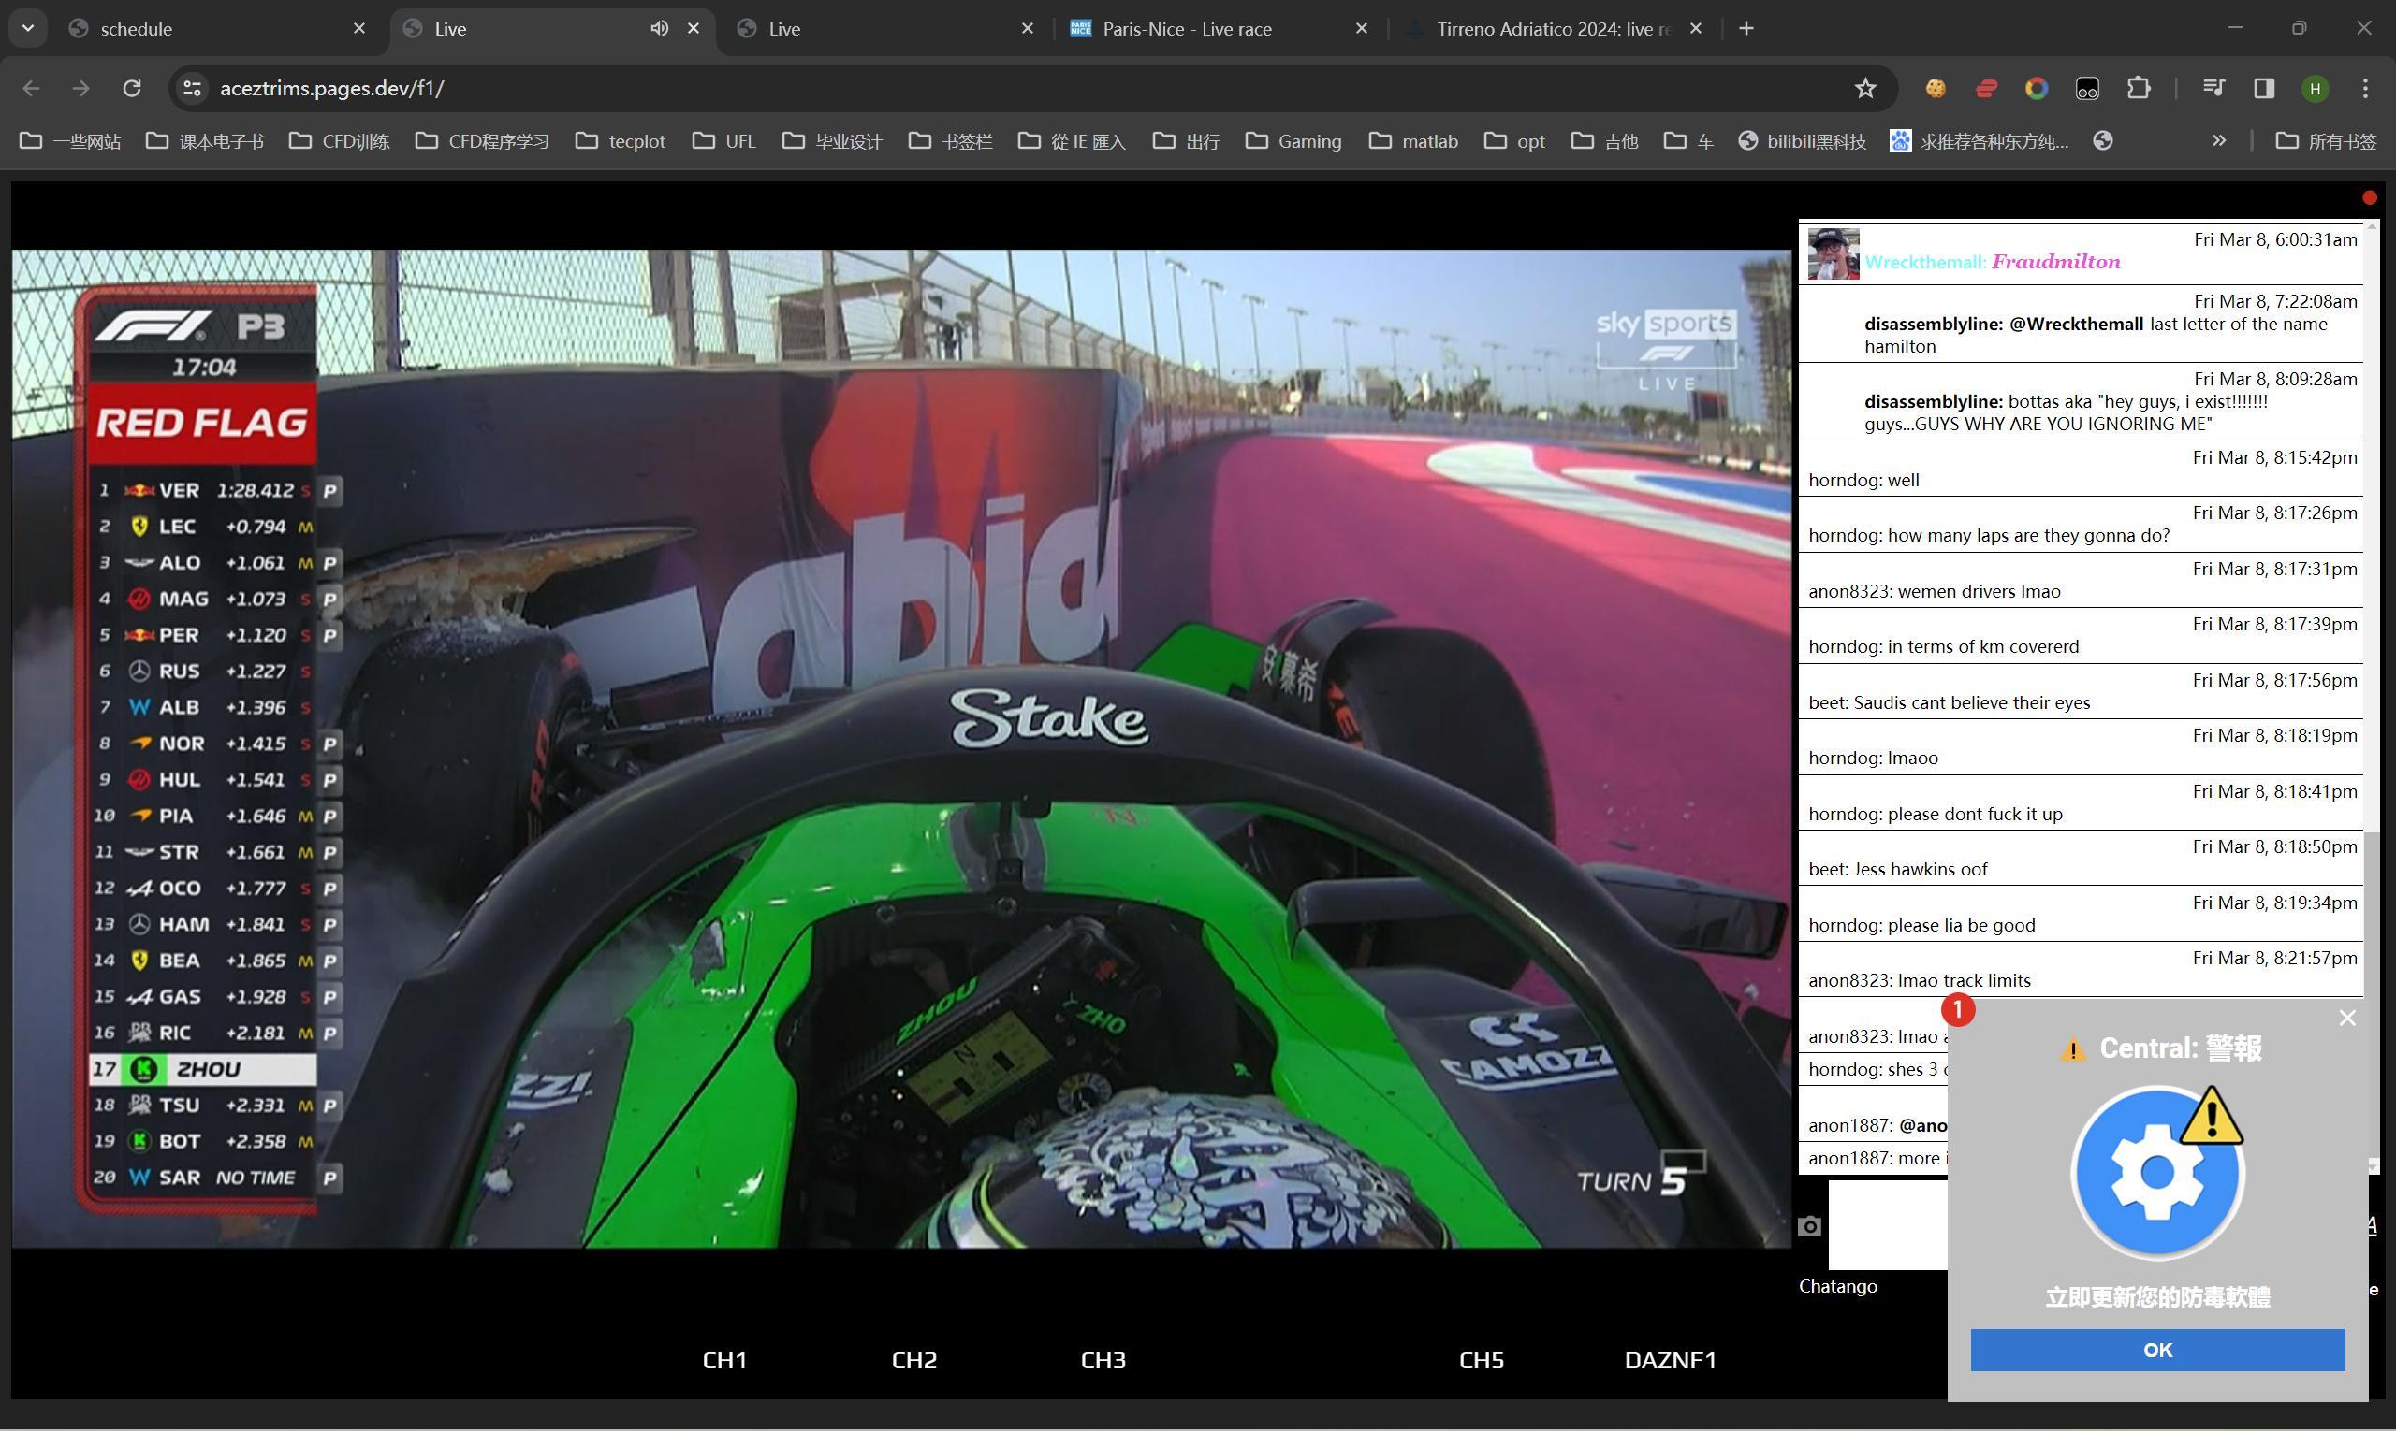2396x1431 pixels.
Task: Open the tecplot bookmark folder
Action: coord(621,141)
